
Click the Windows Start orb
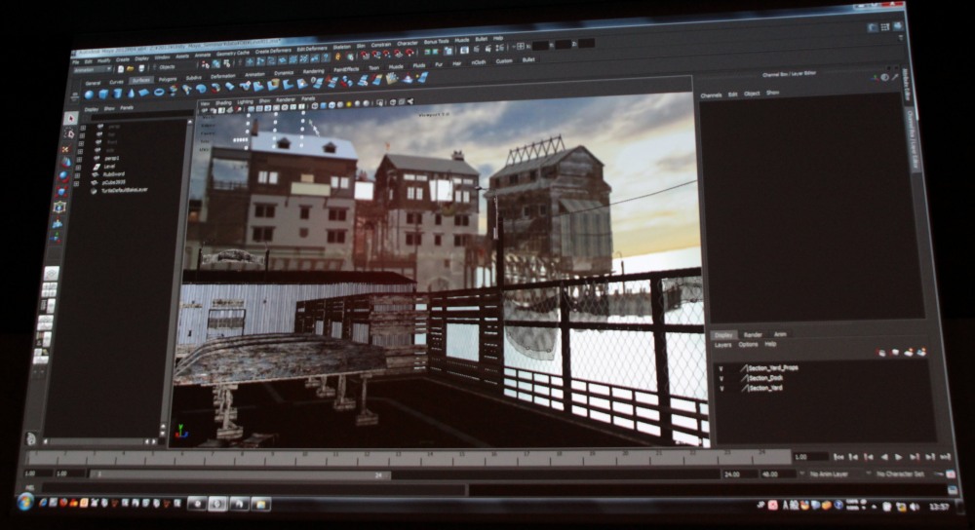click(x=24, y=501)
